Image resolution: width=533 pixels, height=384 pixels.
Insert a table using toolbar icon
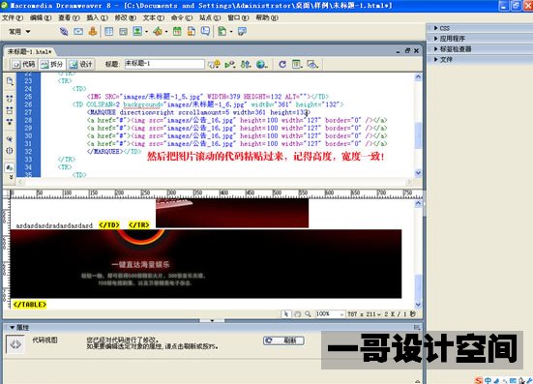click(x=108, y=32)
